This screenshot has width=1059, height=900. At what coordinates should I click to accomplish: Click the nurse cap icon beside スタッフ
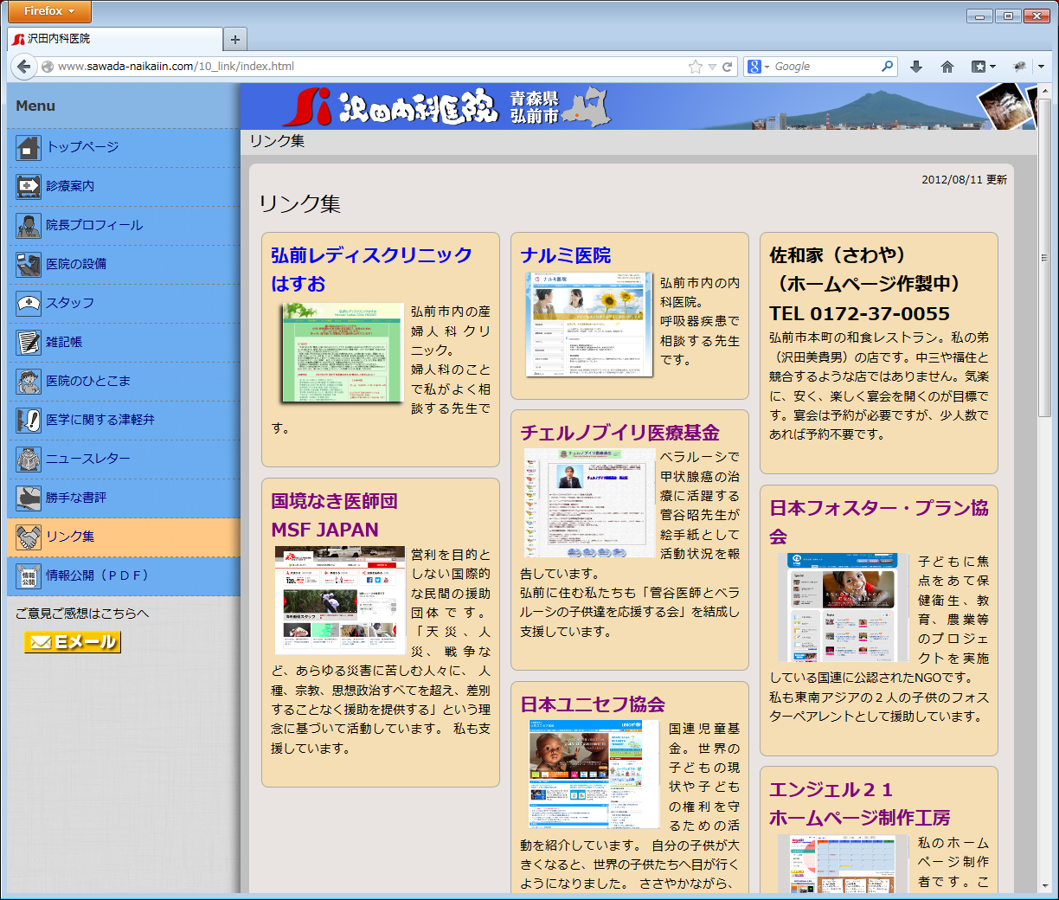click(x=29, y=304)
